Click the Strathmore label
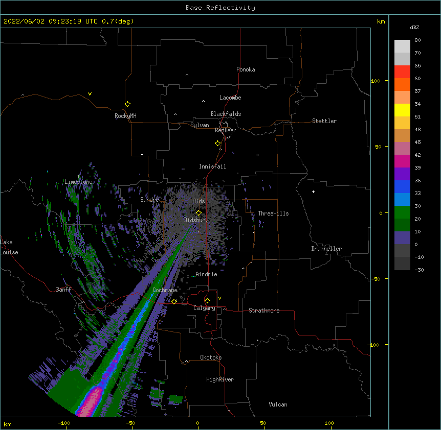This screenshot has height=430, width=441. point(264,310)
